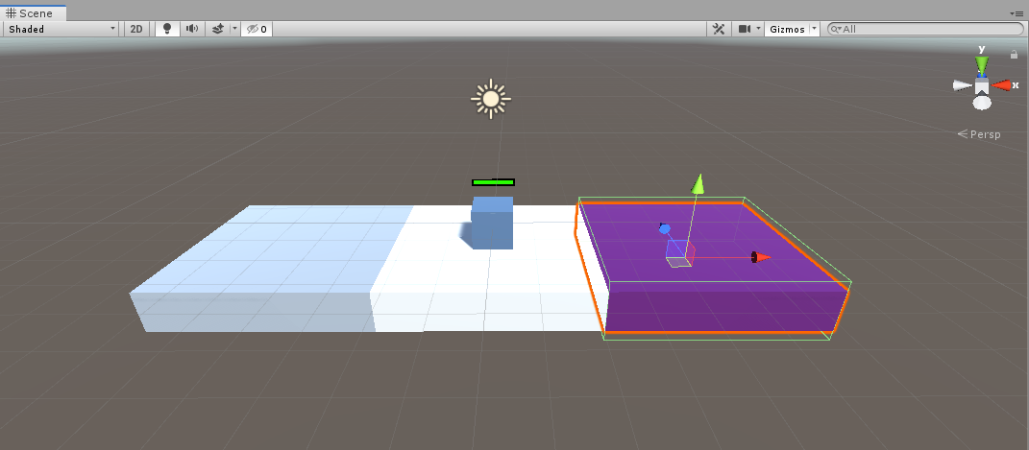Open the Shaded draw mode dropdown

[x=61, y=29]
